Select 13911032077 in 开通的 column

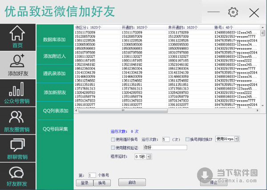pos(132,105)
